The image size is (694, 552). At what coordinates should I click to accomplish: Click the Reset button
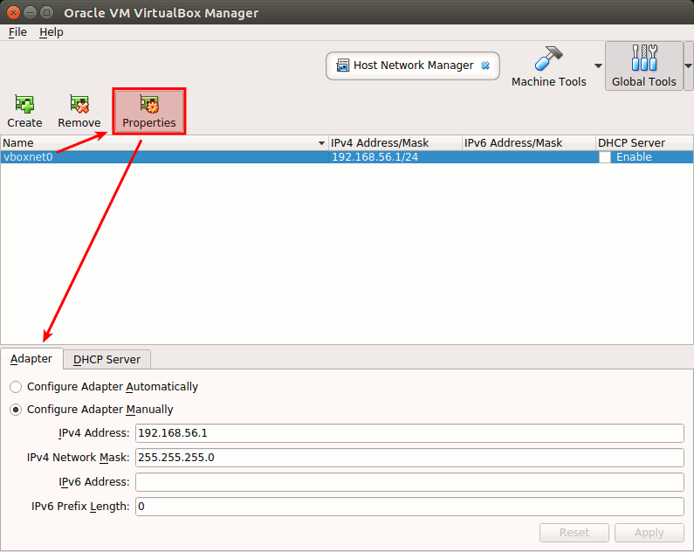coord(574,533)
